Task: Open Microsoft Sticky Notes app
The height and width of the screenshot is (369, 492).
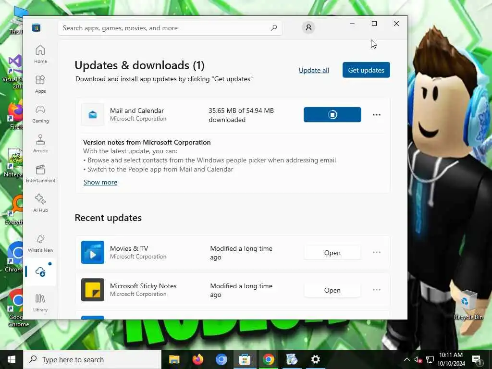Action: point(332,290)
